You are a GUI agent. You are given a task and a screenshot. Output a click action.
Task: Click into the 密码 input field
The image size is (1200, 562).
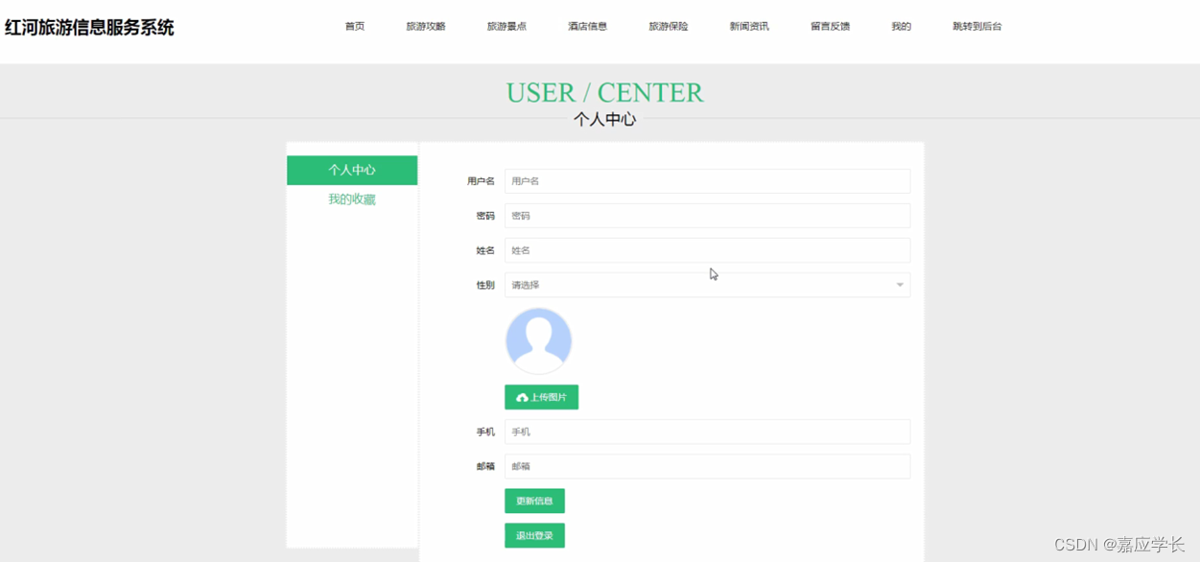click(707, 216)
